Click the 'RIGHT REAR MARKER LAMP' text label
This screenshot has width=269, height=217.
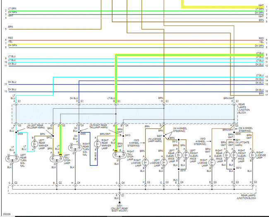pyautogui.click(x=106, y=144)
